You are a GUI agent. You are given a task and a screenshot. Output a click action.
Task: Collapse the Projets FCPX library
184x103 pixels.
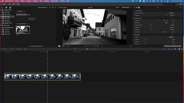[1, 10]
